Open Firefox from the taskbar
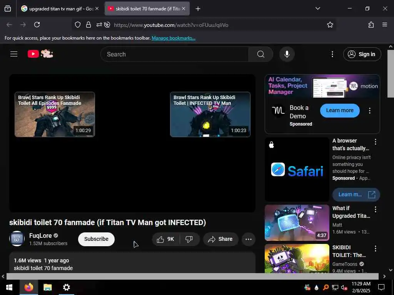 28,287
